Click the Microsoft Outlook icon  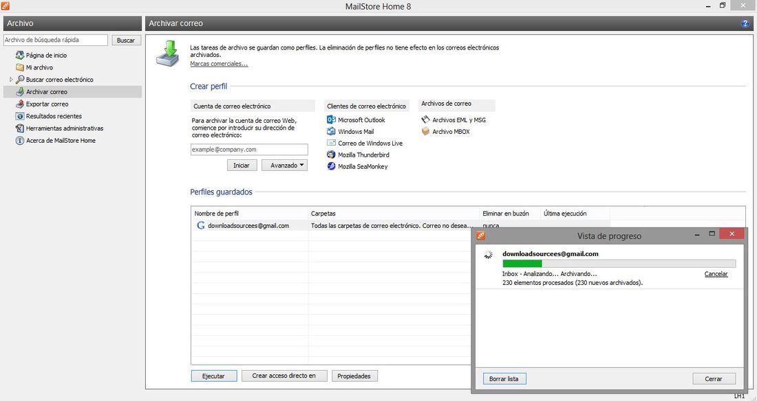(x=331, y=119)
